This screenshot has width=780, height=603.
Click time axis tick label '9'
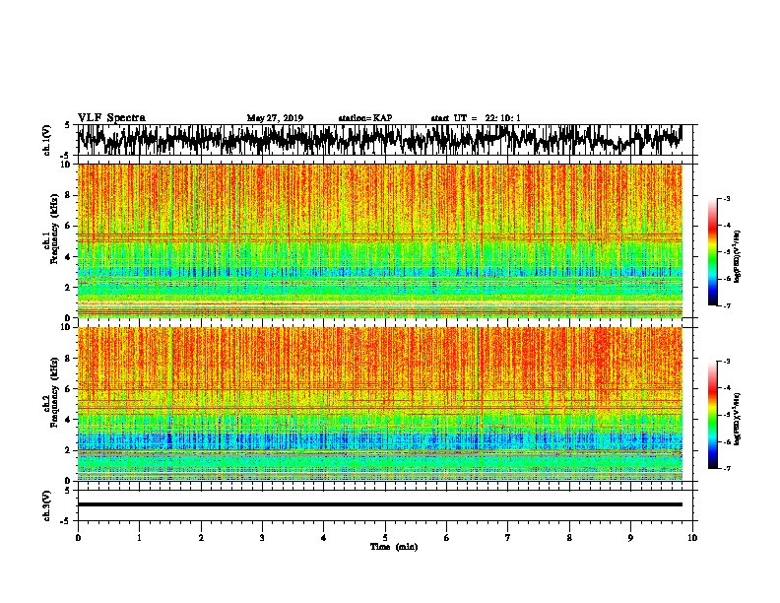click(630, 537)
